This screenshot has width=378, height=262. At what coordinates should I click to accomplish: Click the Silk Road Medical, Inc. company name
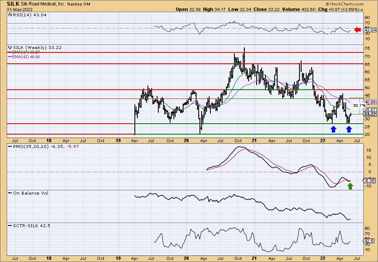click(42, 4)
